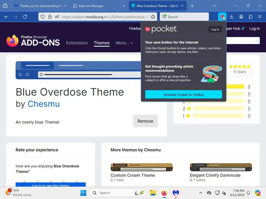Click the Blue Overdose theme preview image
Screen dimensions: 266x199
(78, 70)
